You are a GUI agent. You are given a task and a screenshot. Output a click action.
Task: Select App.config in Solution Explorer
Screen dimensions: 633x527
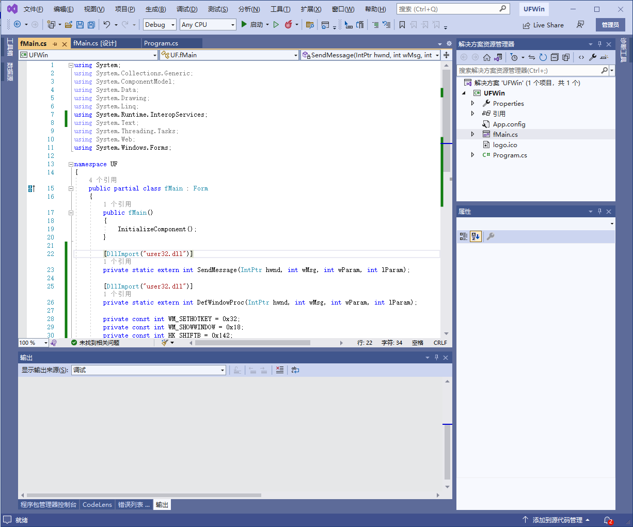(x=509, y=124)
